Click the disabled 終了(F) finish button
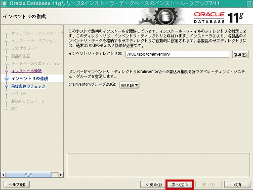 pyautogui.click(x=208, y=184)
